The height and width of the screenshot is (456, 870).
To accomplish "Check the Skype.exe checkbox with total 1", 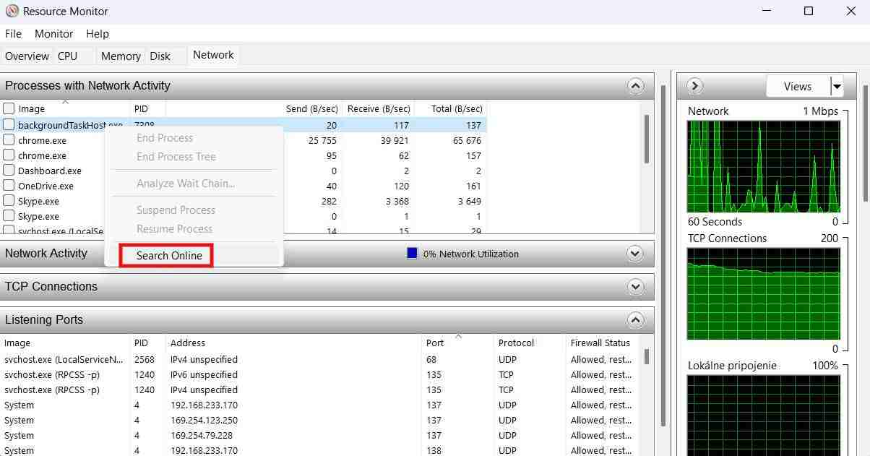I will [9, 215].
